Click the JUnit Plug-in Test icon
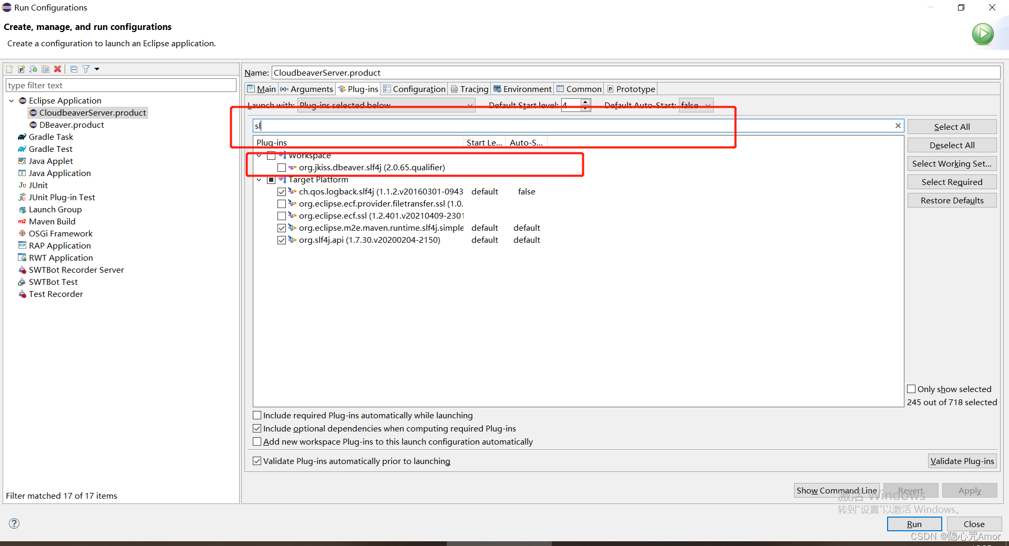1009x546 pixels. pos(22,197)
